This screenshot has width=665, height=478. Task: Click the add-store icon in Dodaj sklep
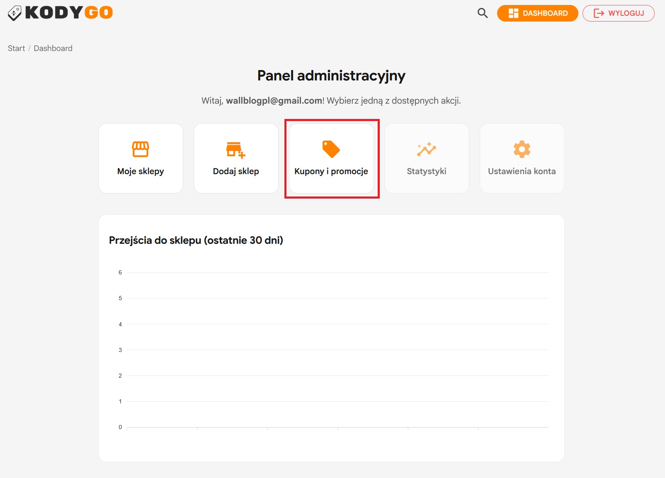235,150
